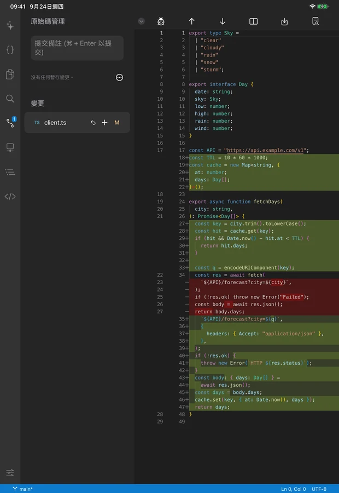339x493 pixels.
Task: Click the 9月24日週四 date display
Action: (x=46, y=6)
